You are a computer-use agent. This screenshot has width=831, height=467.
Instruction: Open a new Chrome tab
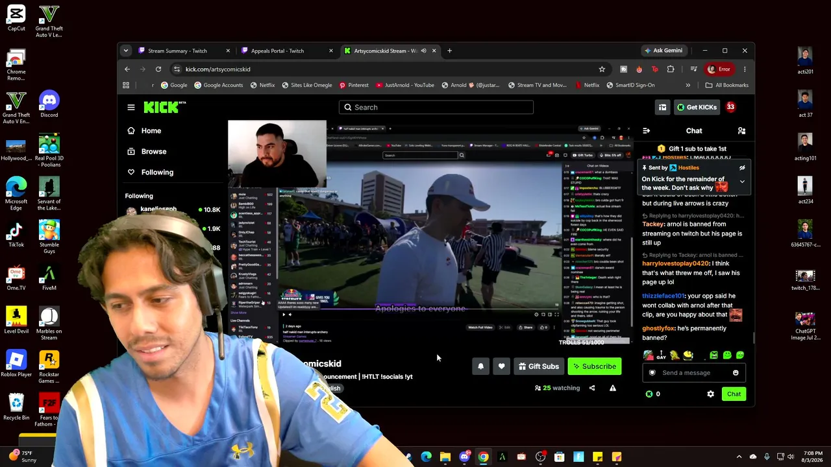(x=449, y=51)
